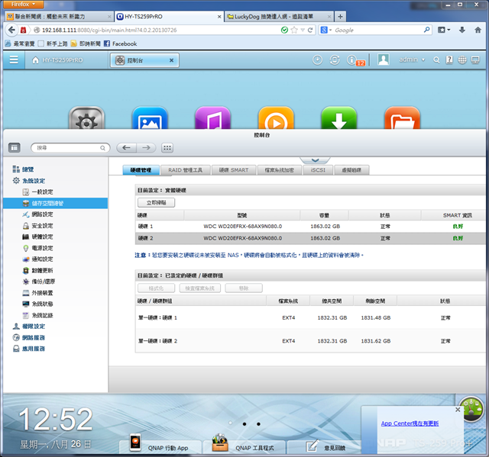Open the Music Station desktop icon
The image size is (489, 457).
212,117
